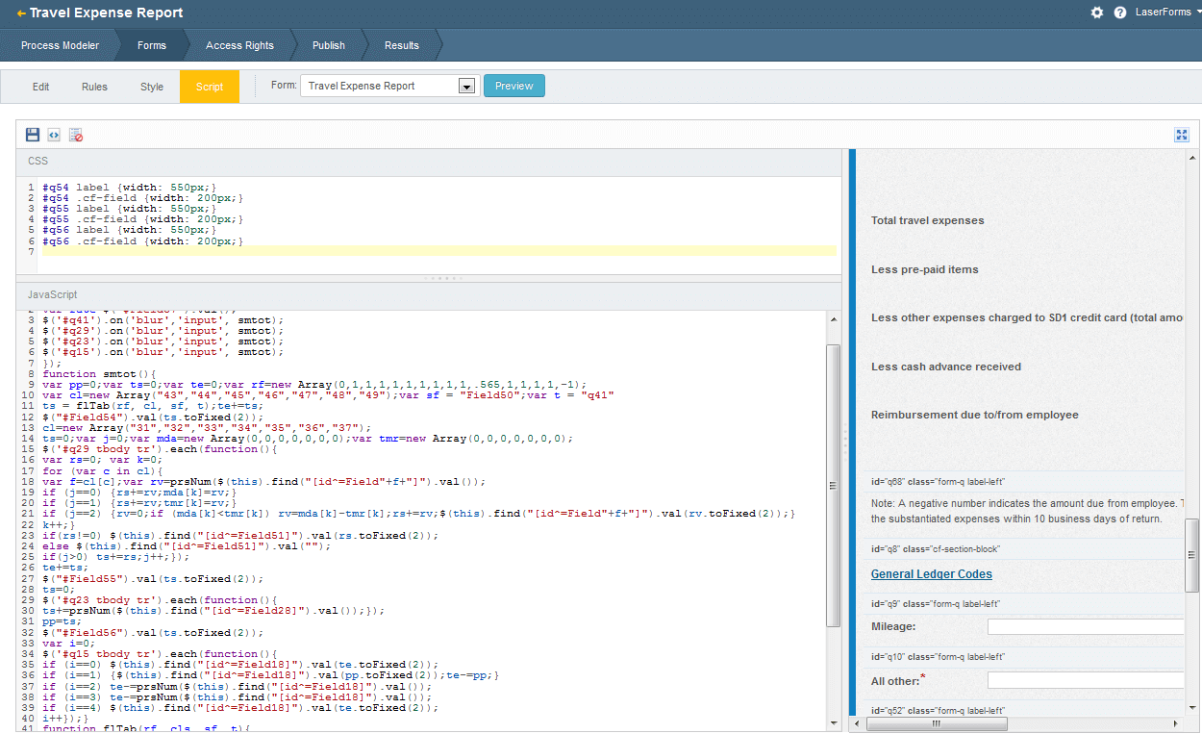This screenshot has height=734, width=1202.
Task: Click code line '$("#Field54").val(ts.toFixed(2));'
Action: [153, 417]
